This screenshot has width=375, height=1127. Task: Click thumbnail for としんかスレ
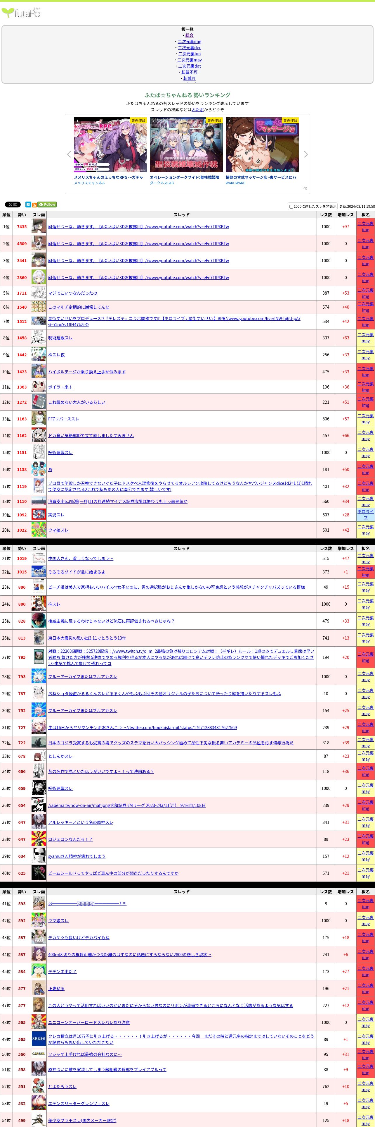[39, 756]
